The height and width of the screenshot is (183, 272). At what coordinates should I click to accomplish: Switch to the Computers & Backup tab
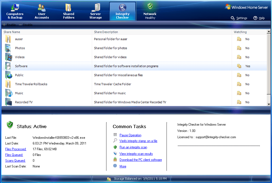15,11
